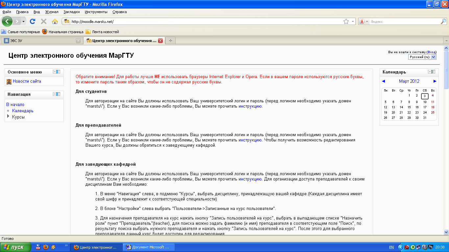Switch to Документ Microsoft Word taskbar button
449x252 pixels.
tap(149, 247)
